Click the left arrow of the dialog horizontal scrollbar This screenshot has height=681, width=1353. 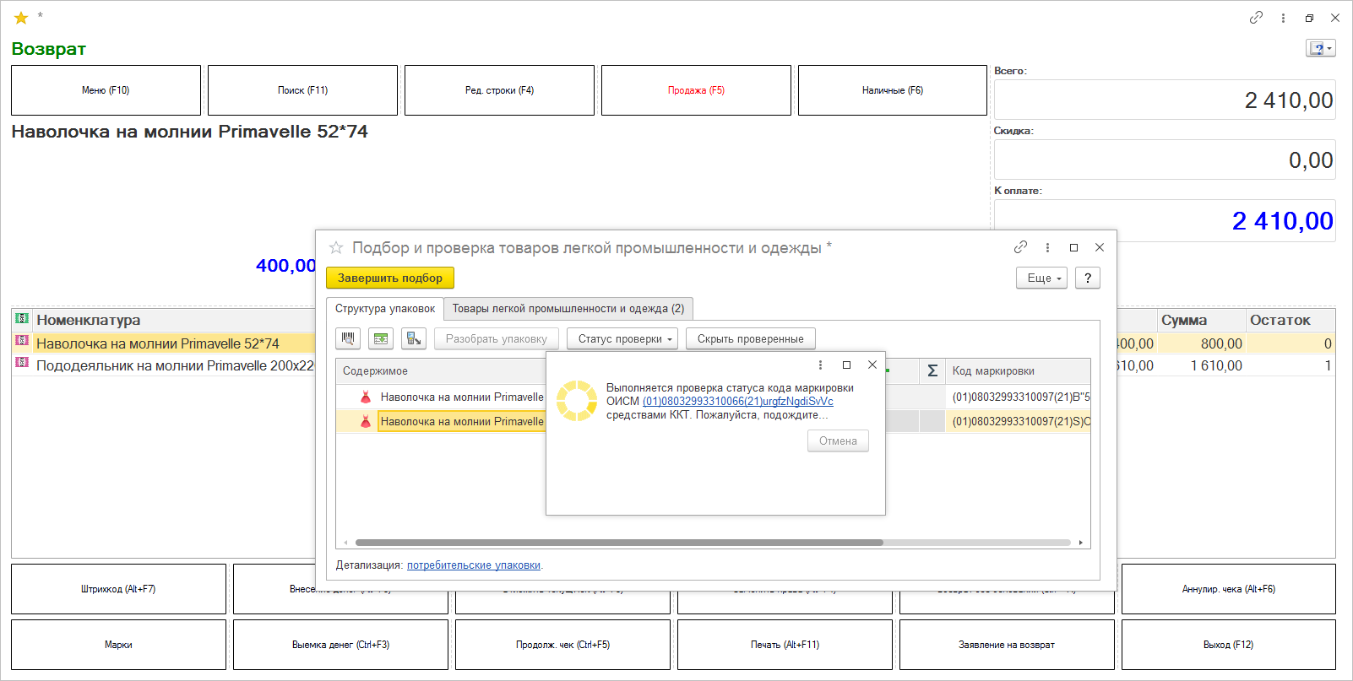click(345, 543)
